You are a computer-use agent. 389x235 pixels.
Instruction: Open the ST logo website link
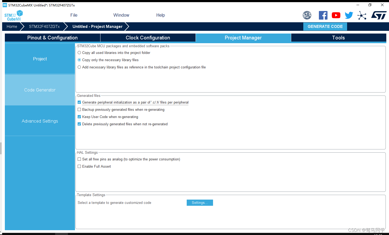(379, 15)
